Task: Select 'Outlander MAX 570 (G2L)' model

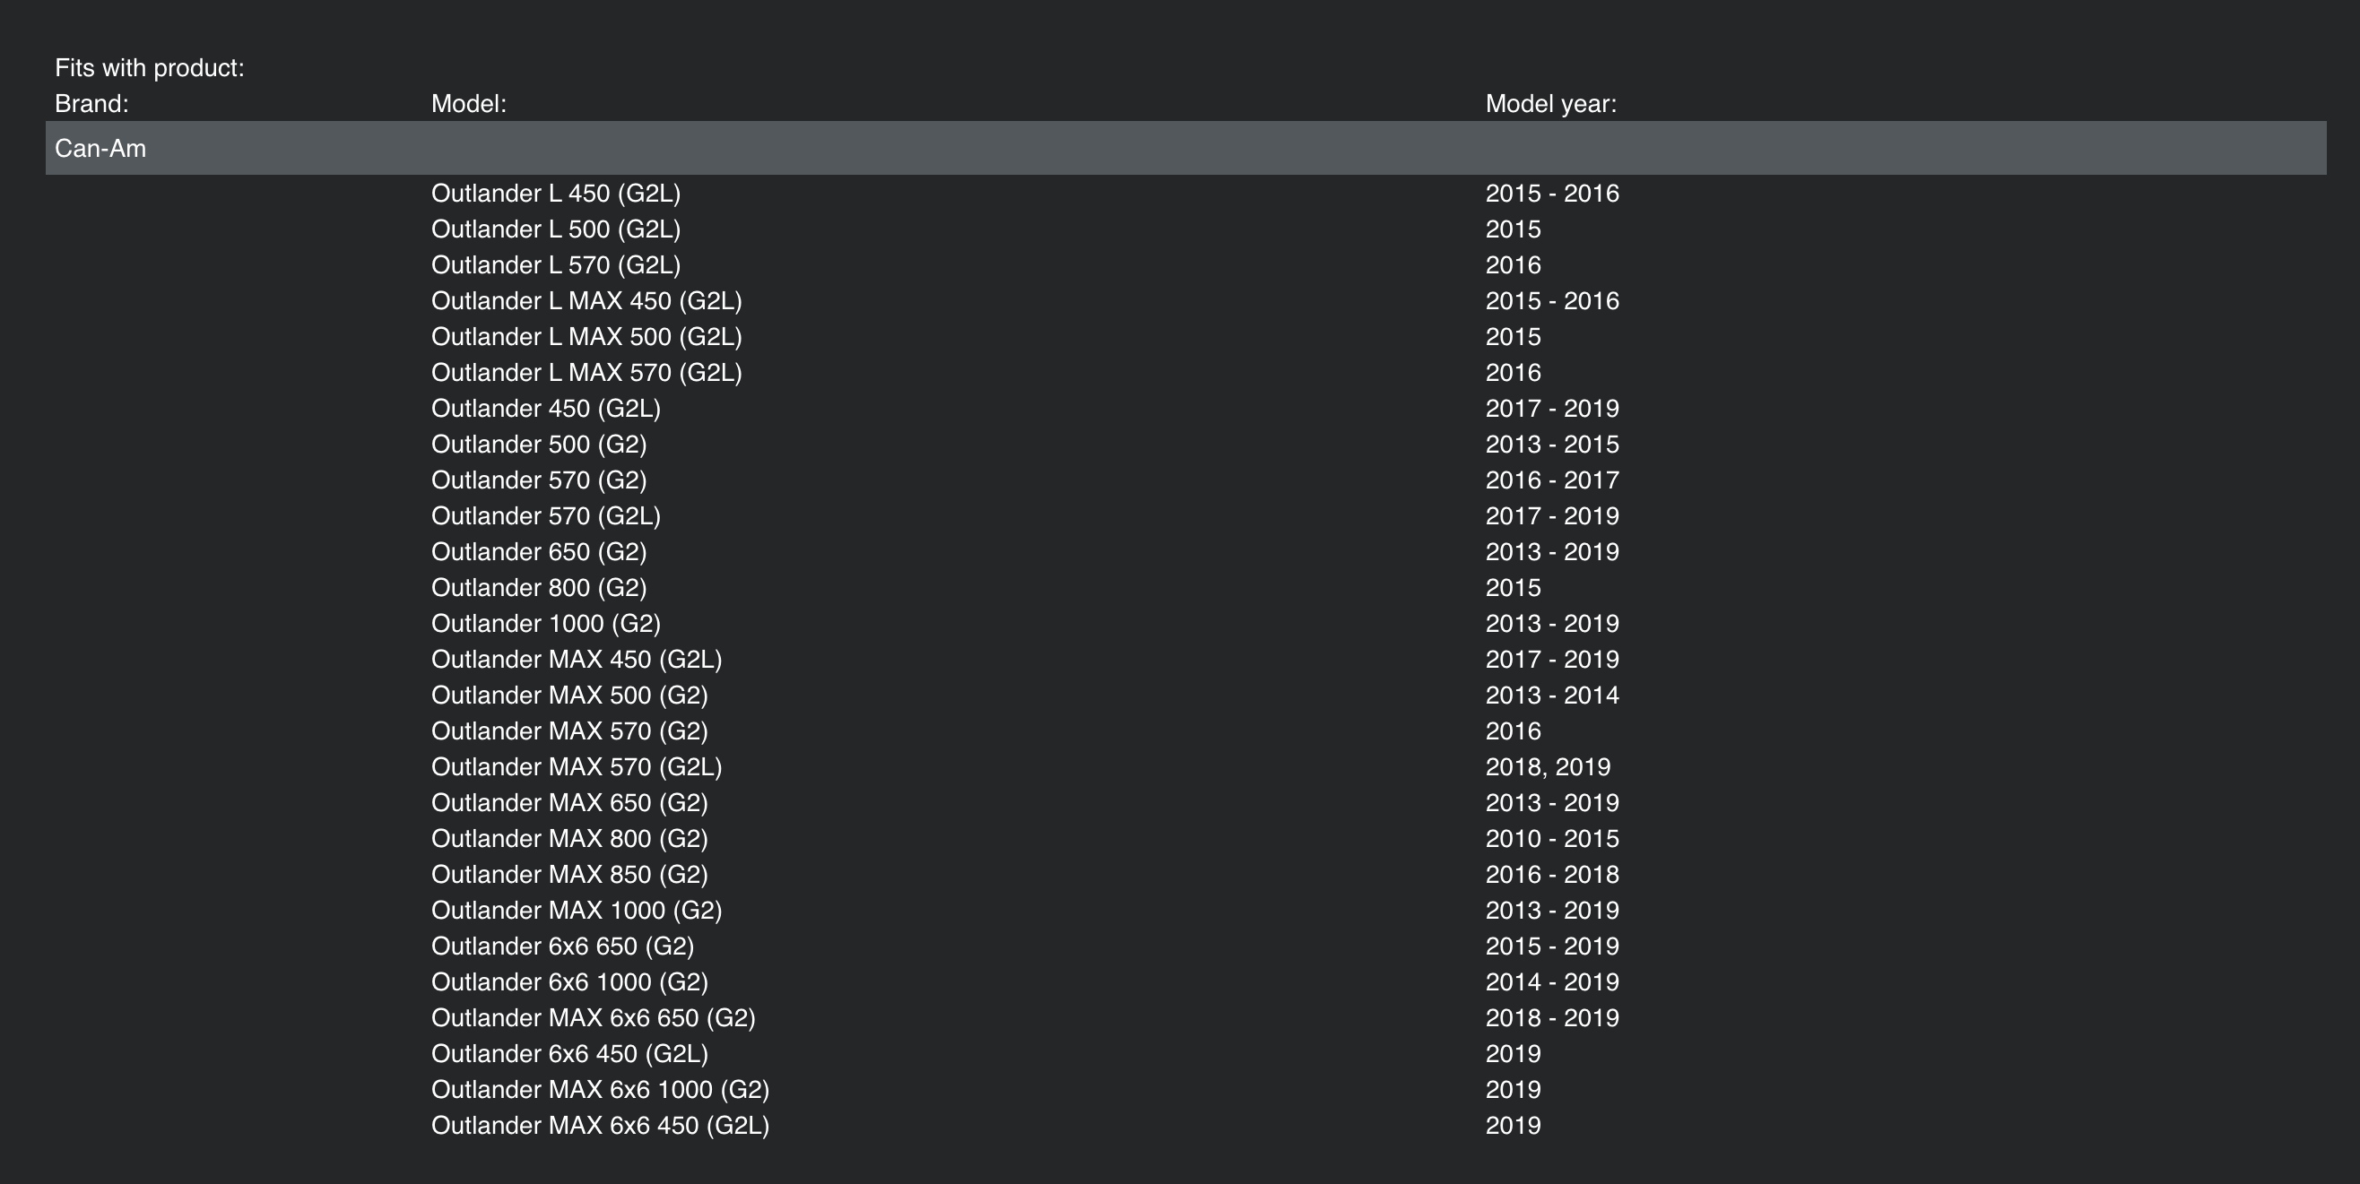Action: pyautogui.click(x=577, y=766)
